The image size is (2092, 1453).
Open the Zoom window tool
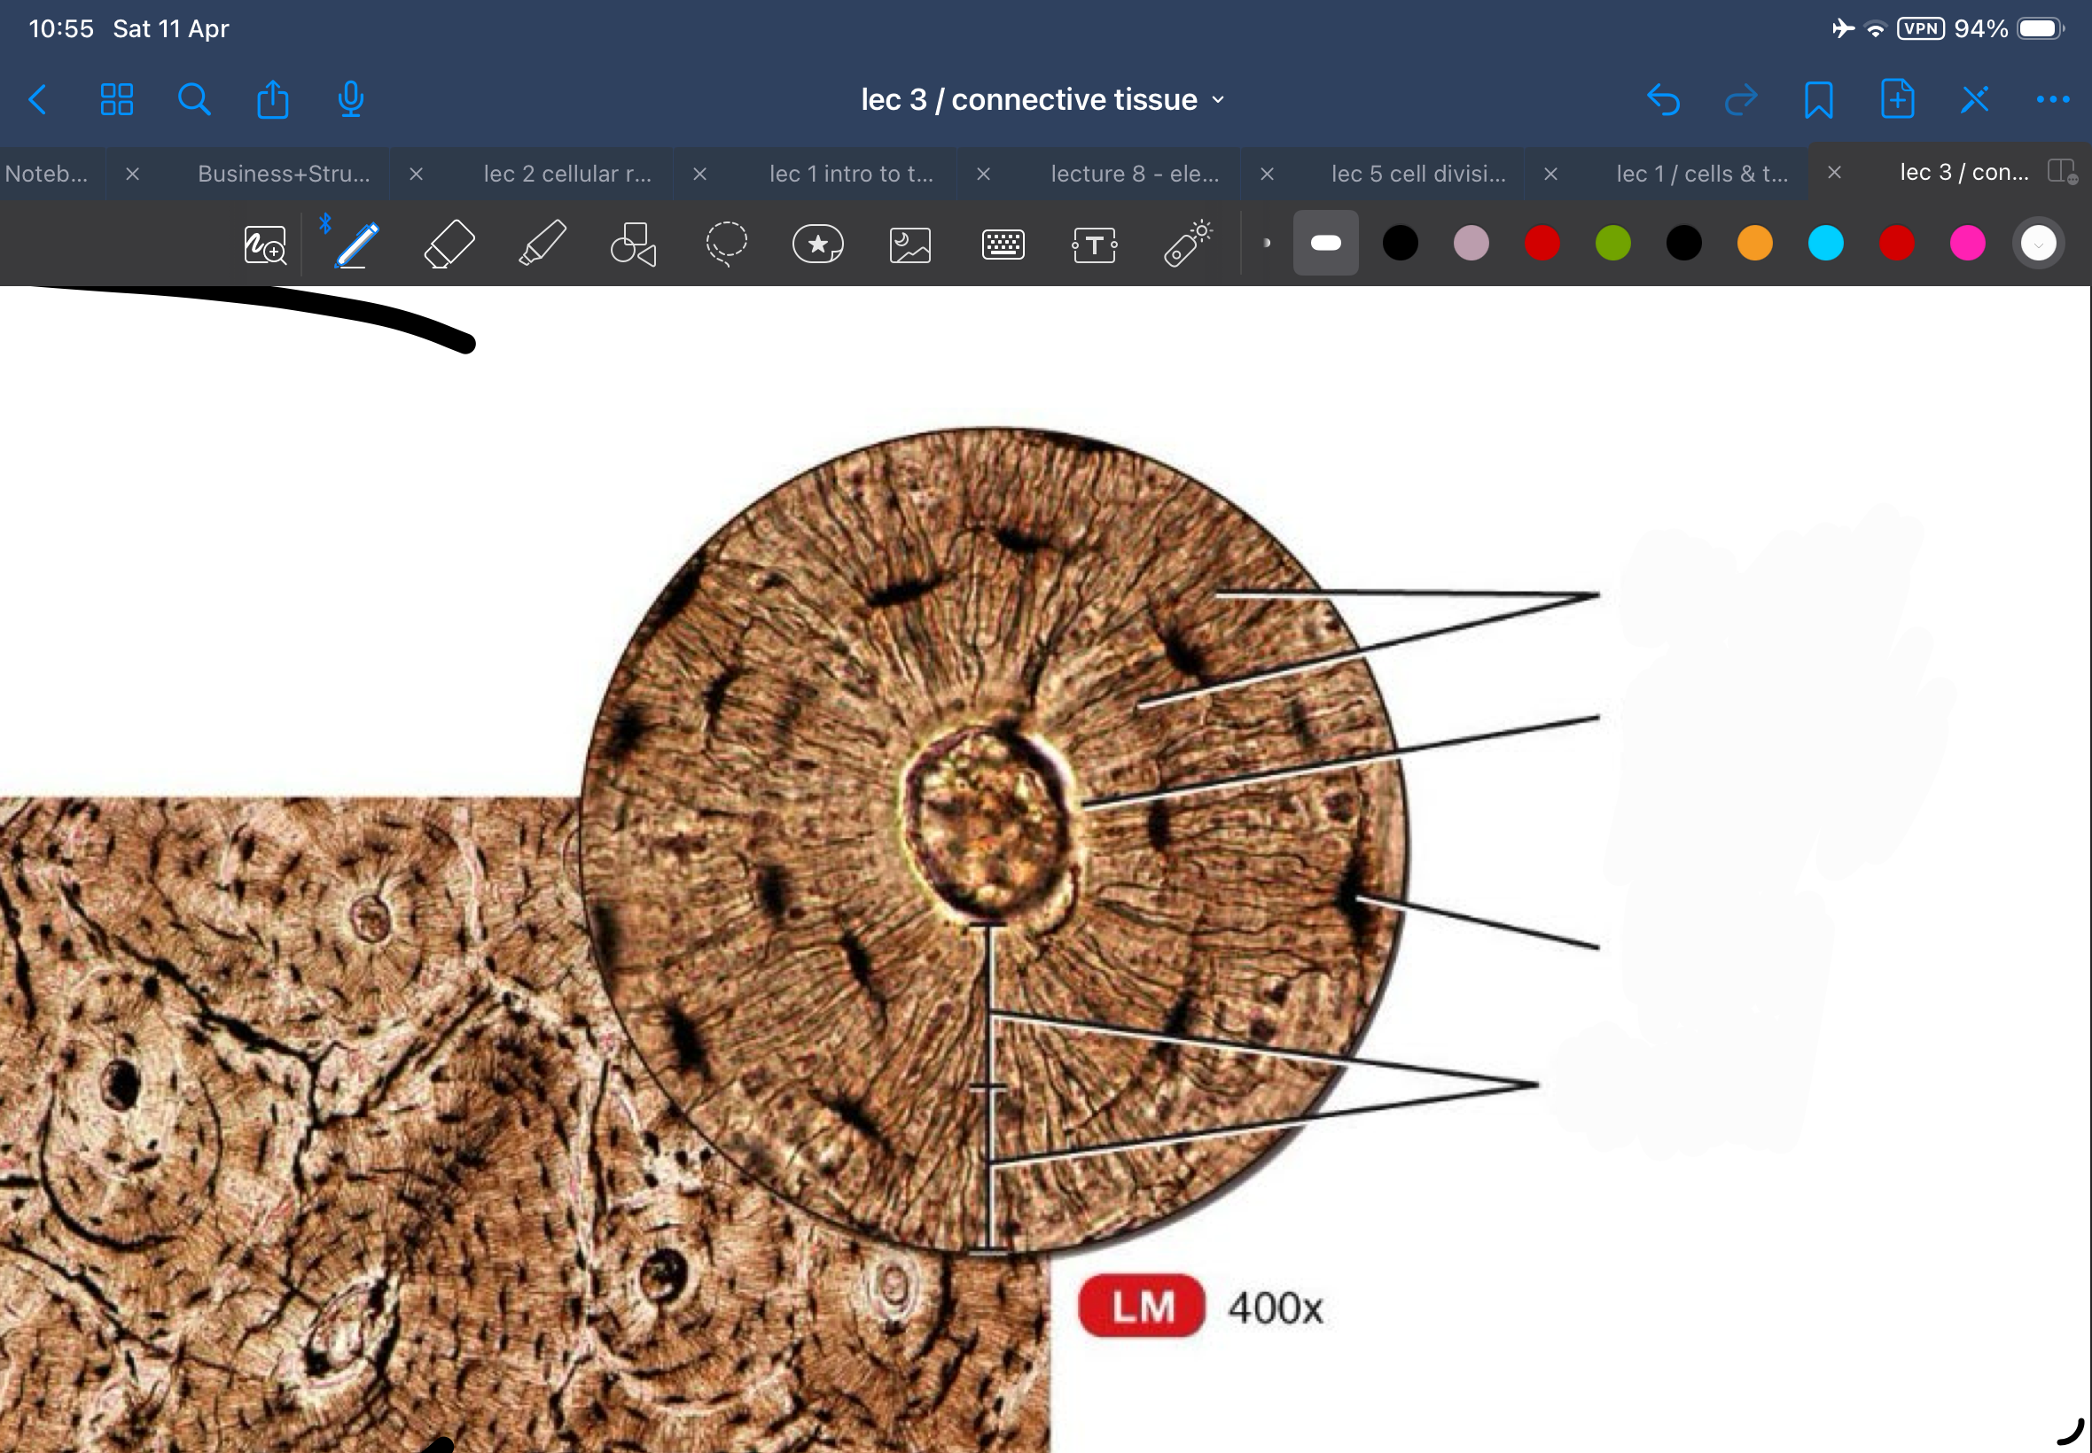265,245
